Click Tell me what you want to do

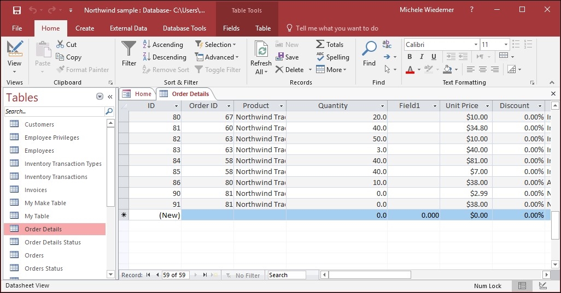pos(333,28)
